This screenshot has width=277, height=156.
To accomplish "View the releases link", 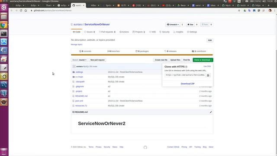I will pos(170,51).
